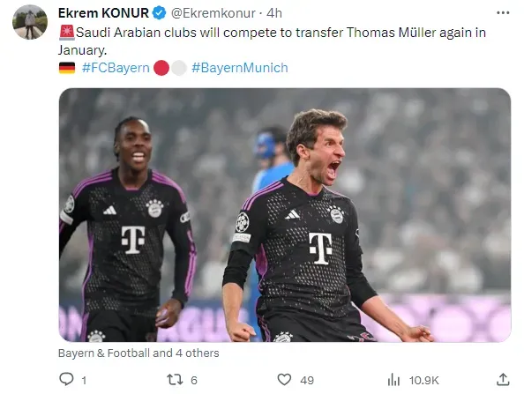This screenshot has height=394, width=524.
Task: Click the retweet arrows icon
Action: click(x=175, y=380)
